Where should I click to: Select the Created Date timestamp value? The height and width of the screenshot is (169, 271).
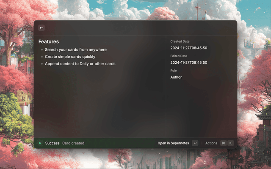[189, 48]
